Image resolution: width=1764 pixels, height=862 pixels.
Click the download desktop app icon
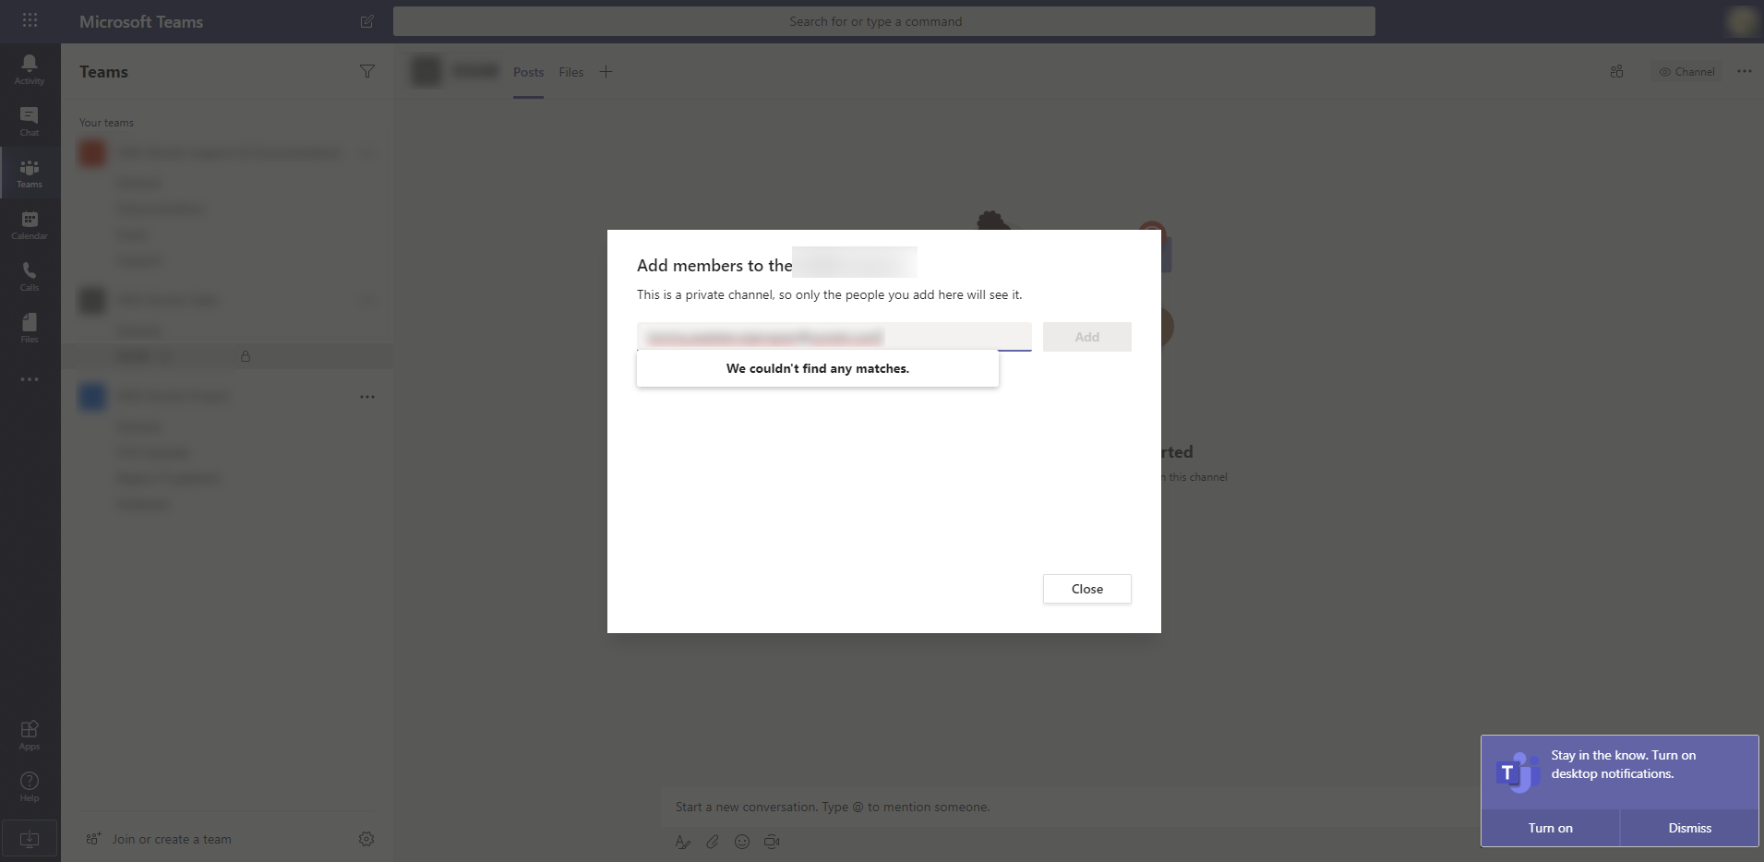pos(30,839)
